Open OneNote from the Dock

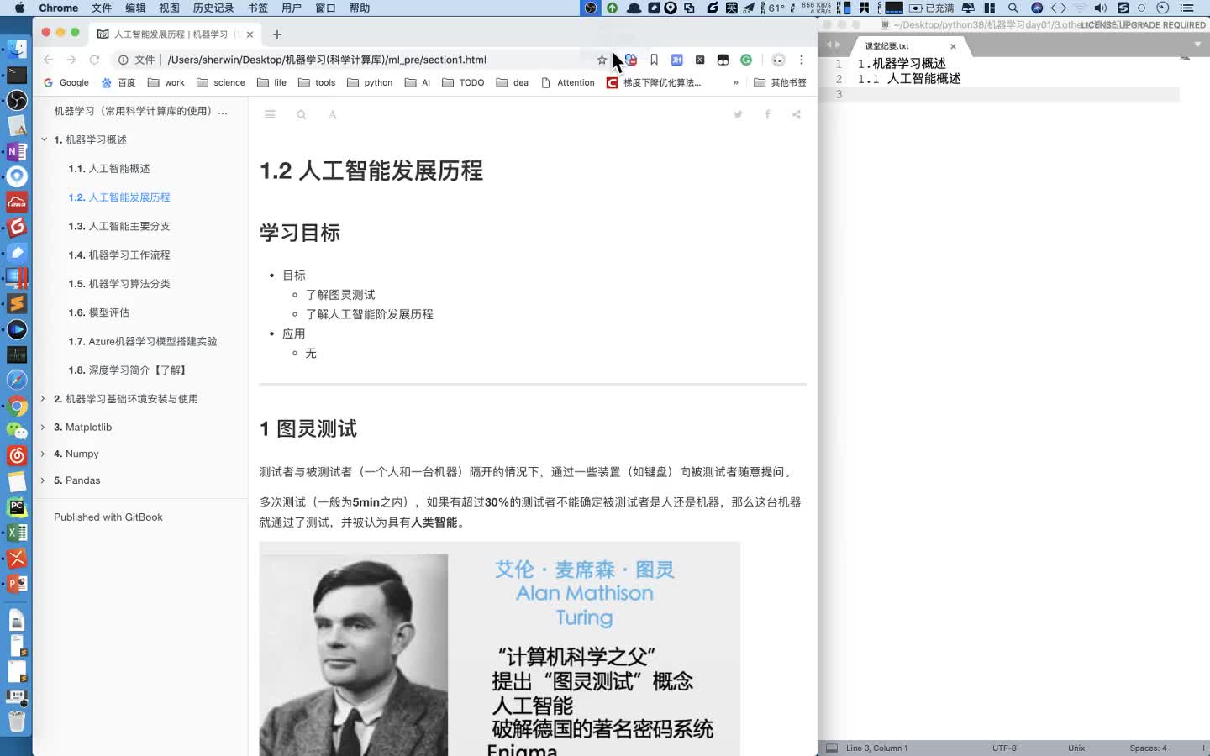(x=17, y=151)
